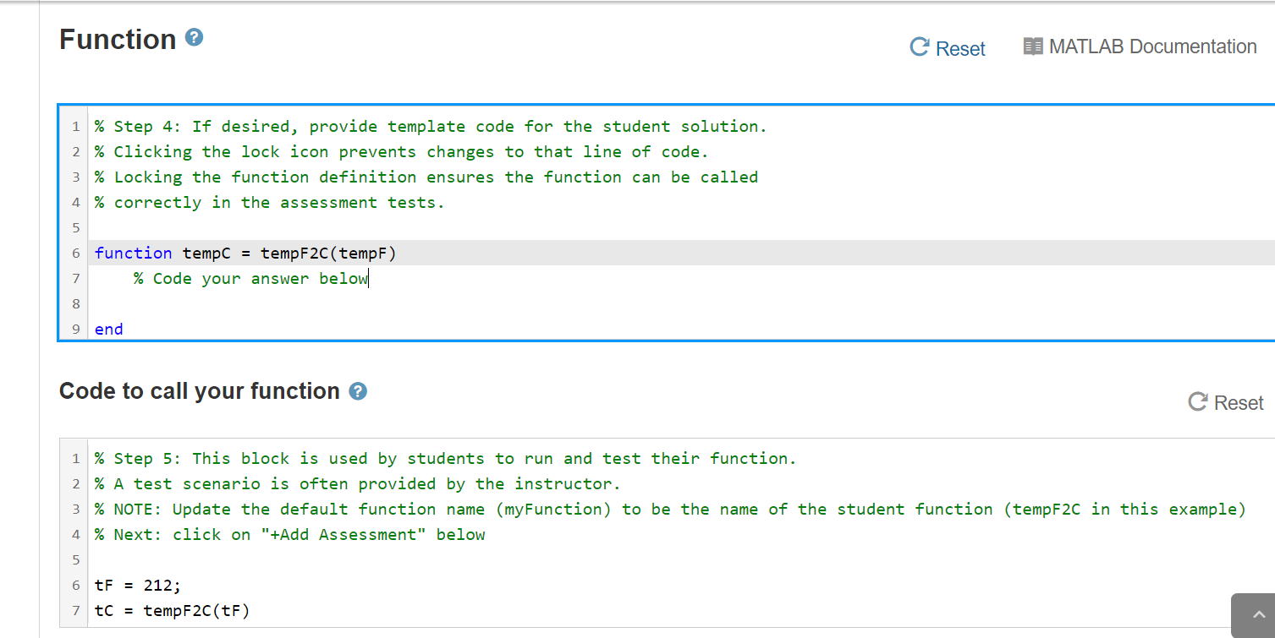Click the line "tC = tempF2C(tF)"
The width and height of the screenshot is (1275, 638).
click(x=173, y=610)
